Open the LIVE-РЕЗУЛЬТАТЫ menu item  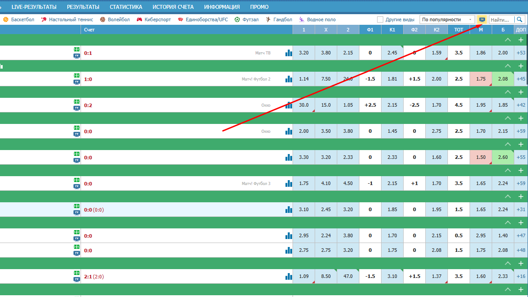coord(34,7)
